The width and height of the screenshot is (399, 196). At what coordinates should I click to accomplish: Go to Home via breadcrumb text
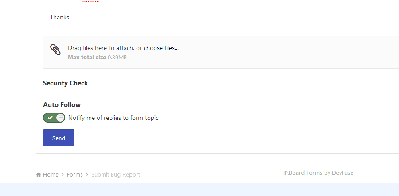point(51,175)
